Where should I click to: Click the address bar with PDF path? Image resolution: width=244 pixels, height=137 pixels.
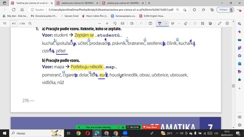pos(111,10)
